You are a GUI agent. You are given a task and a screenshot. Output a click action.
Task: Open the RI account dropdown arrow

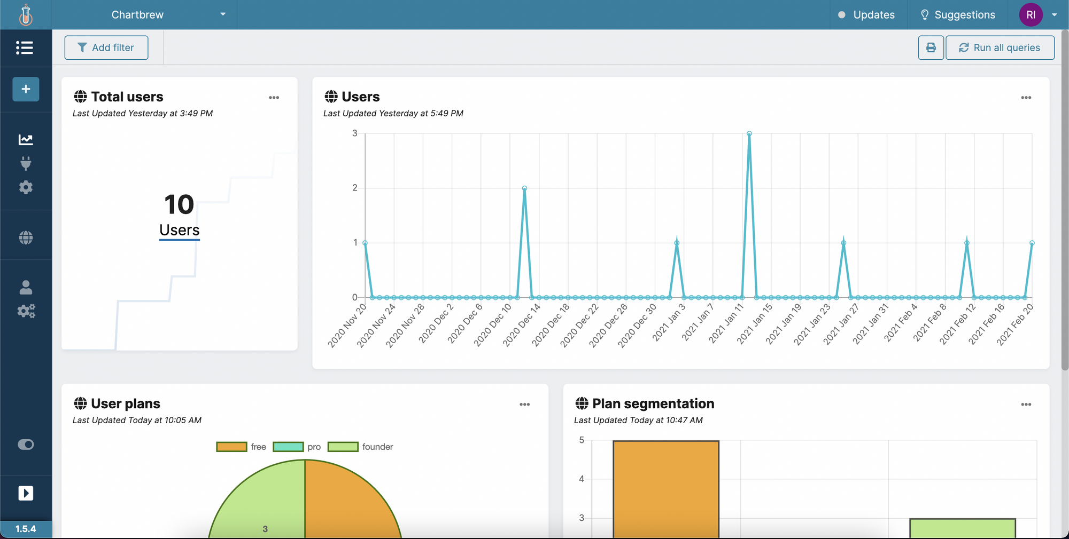coord(1054,14)
